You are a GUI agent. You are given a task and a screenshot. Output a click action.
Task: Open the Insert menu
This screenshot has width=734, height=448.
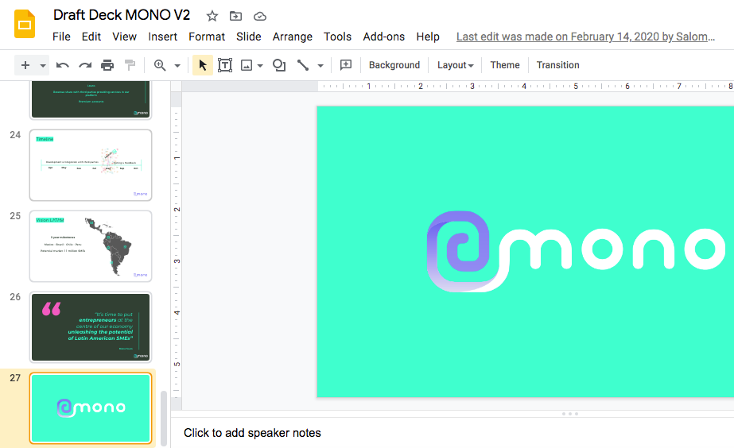[162, 37]
